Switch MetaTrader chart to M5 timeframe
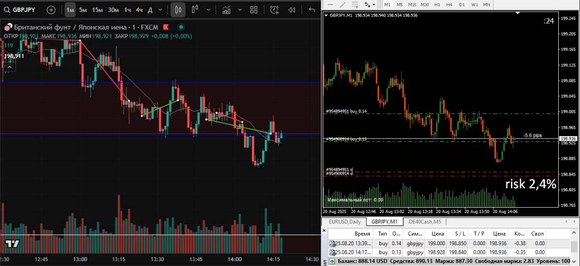The width and height of the screenshot is (580, 266). pyautogui.click(x=400, y=4)
